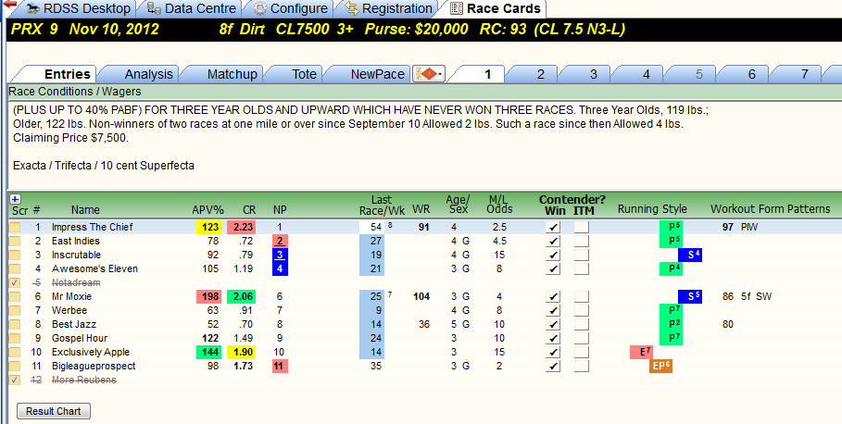The height and width of the screenshot is (424, 842).
Task: Select the Entries sub-tab
Action: [x=67, y=74]
